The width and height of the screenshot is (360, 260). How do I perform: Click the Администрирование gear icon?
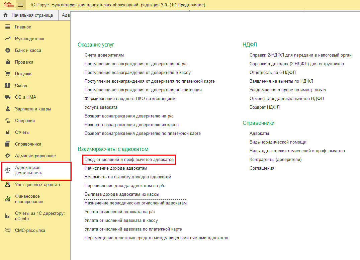point(8,156)
